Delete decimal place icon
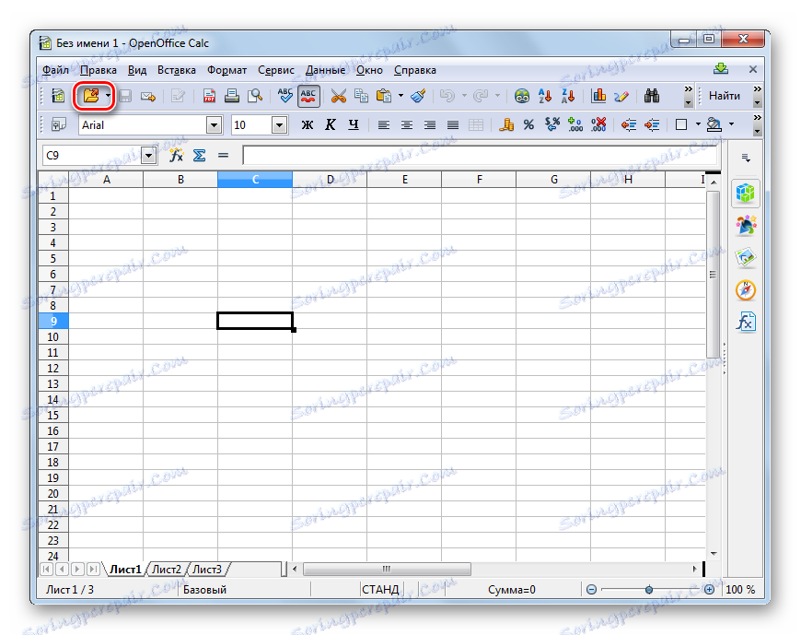 (x=598, y=124)
